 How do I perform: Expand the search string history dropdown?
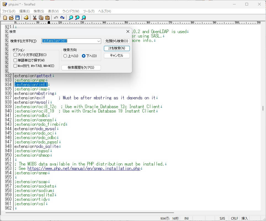[99, 41]
